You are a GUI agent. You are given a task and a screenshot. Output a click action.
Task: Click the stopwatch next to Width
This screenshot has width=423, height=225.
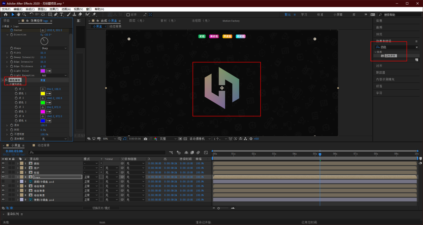coord(12,53)
